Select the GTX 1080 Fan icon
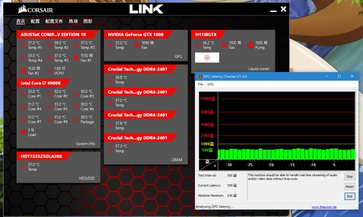The width and height of the screenshot is (363, 217). click(137, 45)
